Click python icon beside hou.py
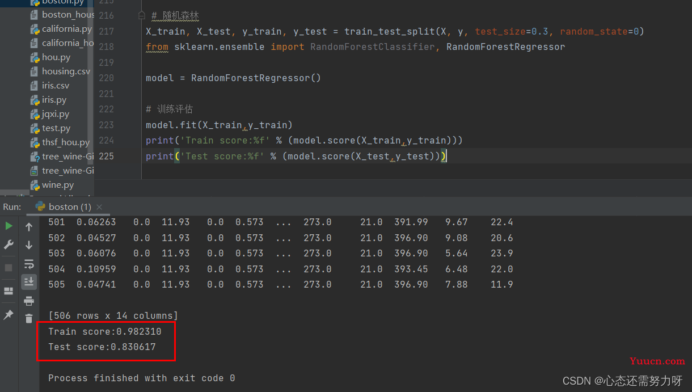 pyautogui.click(x=35, y=57)
